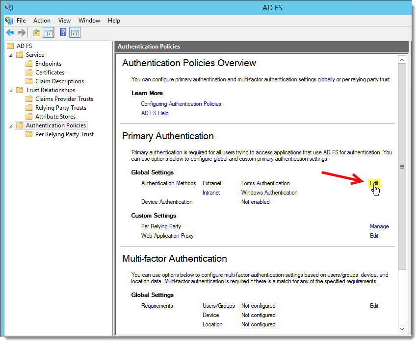Edit Web Application Proxy settings
Image resolution: width=419 pixels, height=344 pixels.
tap(374, 236)
